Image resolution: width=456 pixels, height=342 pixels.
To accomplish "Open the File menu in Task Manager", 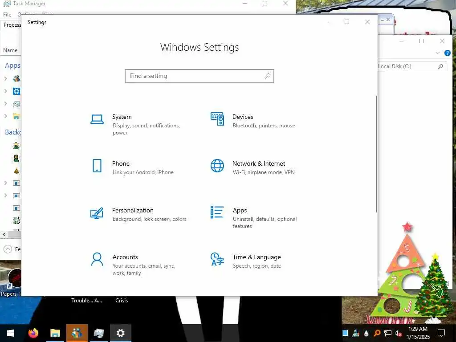I will point(7,15).
